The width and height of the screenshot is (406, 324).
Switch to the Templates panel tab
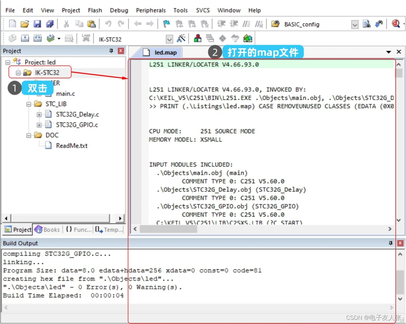point(109,229)
